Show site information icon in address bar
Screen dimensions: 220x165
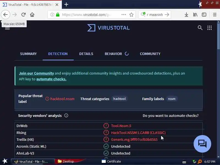pos(52,15)
